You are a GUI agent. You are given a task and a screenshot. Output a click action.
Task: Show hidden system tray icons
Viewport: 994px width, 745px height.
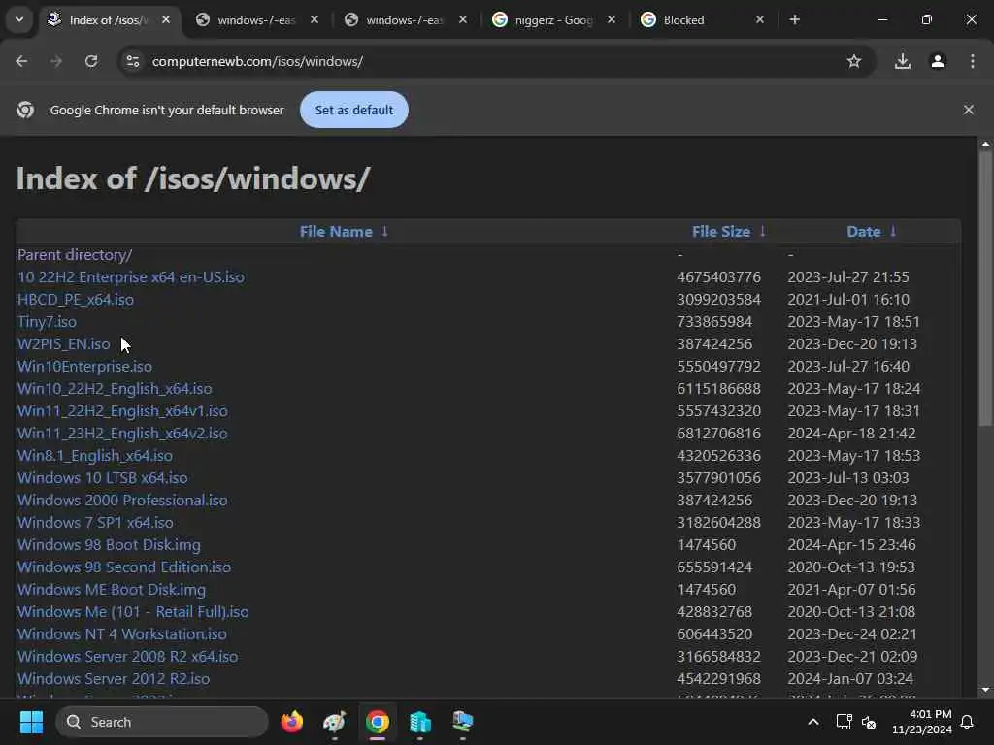pyautogui.click(x=813, y=722)
